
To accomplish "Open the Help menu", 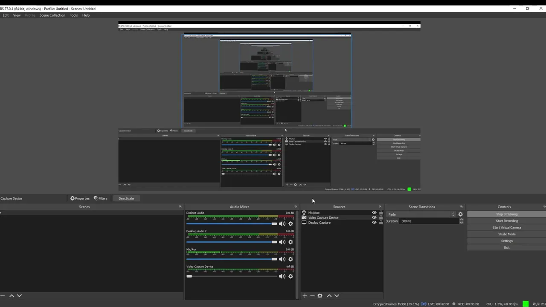I will pyautogui.click(x=86, y=15).
